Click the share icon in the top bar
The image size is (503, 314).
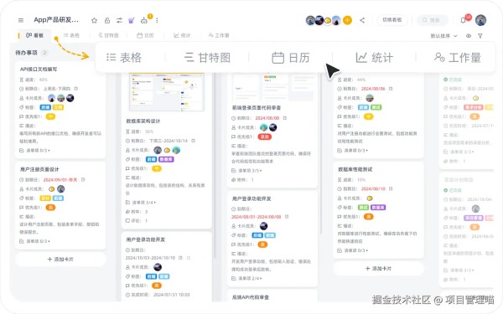point(362,20)
